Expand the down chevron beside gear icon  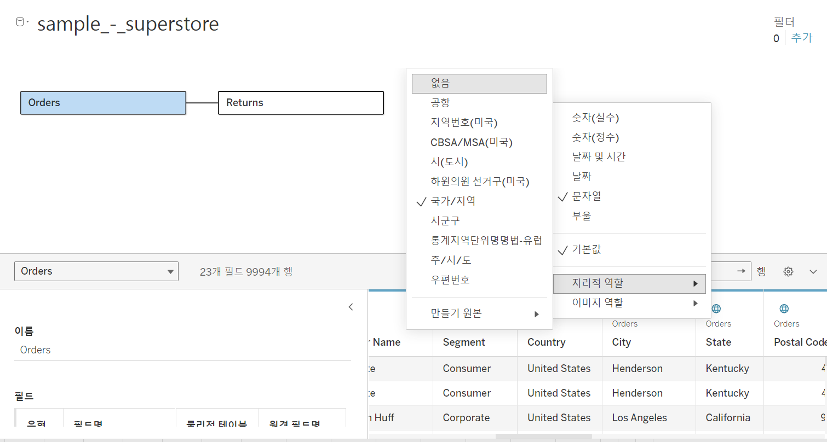coord(813,271)
